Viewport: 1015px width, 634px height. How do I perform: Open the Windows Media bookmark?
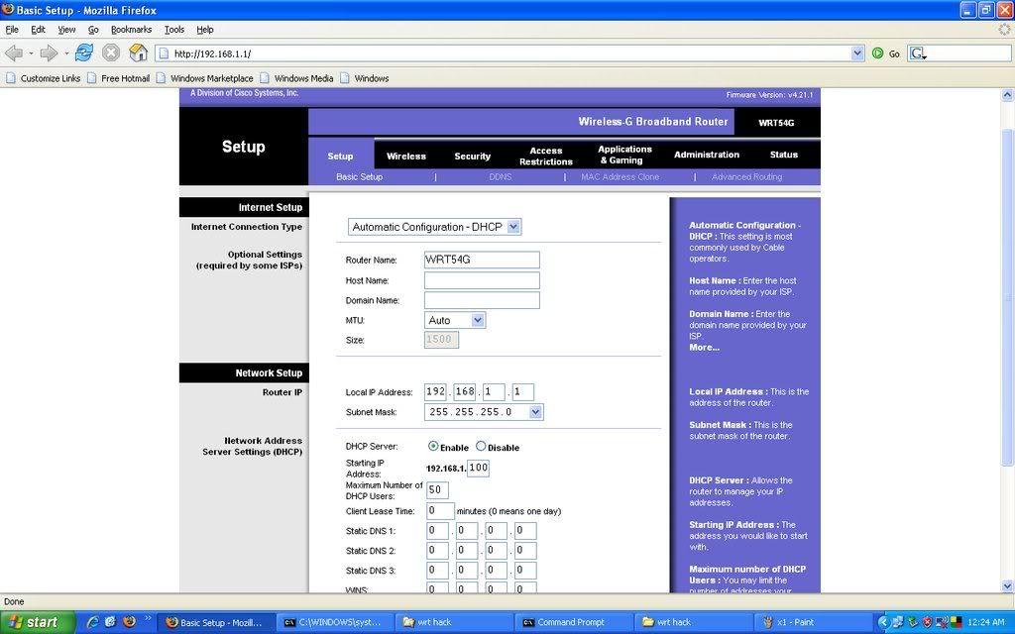296,78
